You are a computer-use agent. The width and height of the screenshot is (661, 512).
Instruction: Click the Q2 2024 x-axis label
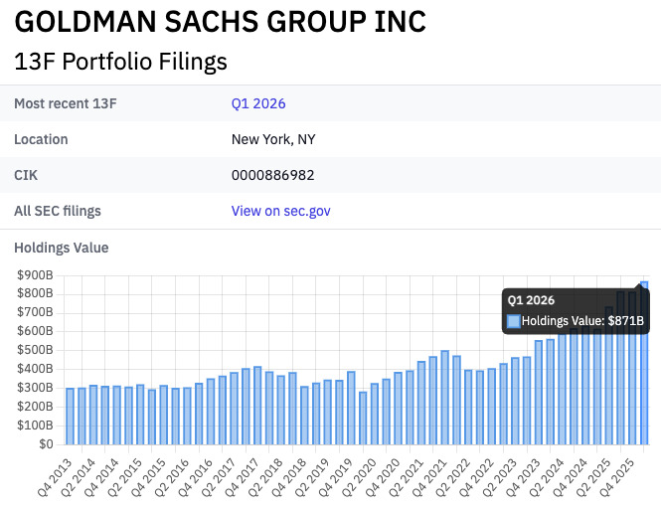point(547,477)
